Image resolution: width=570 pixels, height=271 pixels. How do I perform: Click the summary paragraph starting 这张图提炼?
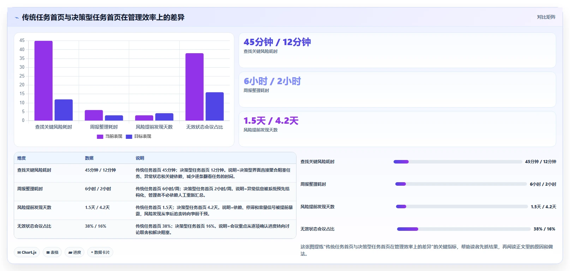click(427, 250)
